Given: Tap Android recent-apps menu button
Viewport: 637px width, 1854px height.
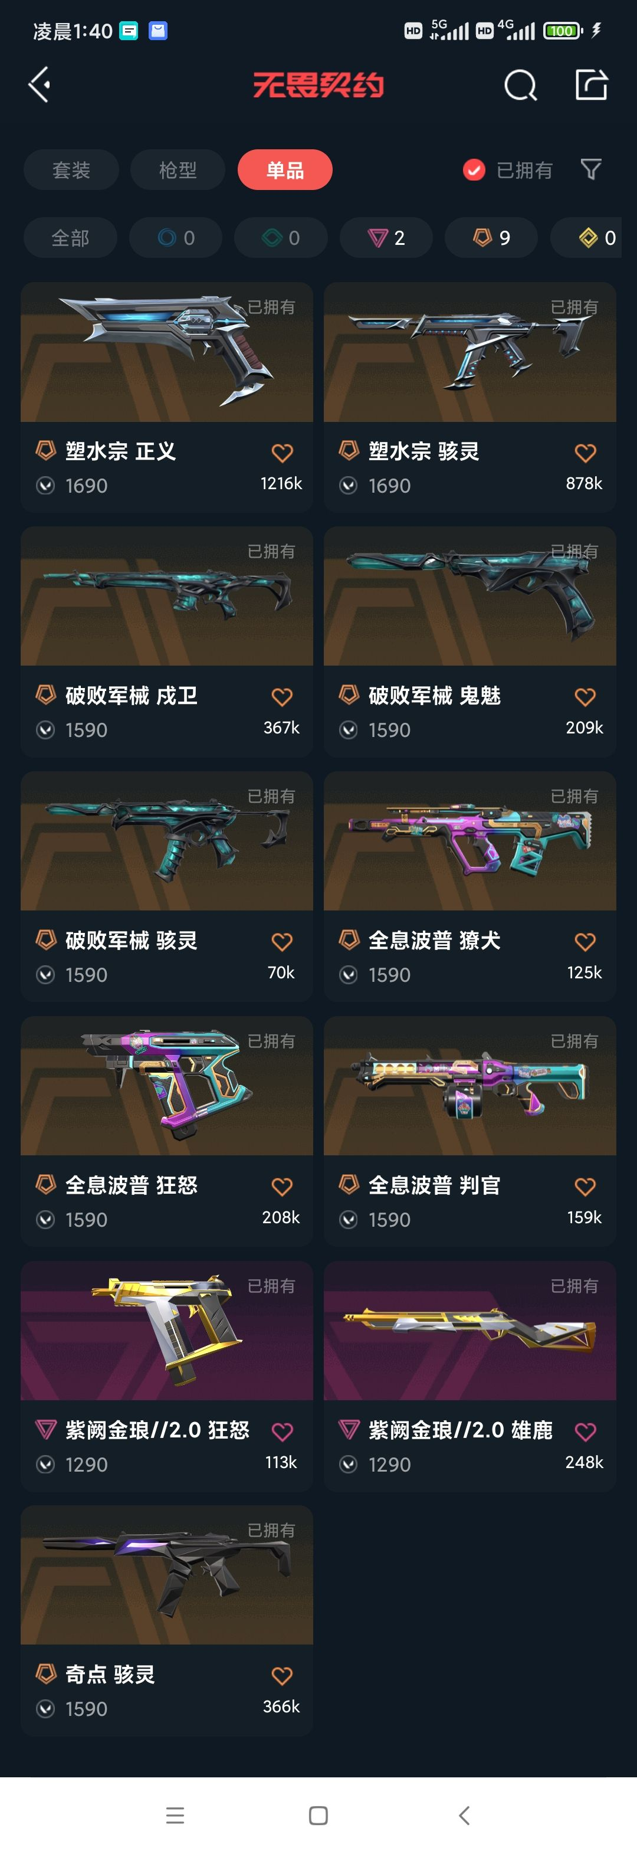Looking at the screenshot, I should pyautogui.click(x=175, y=1815).
